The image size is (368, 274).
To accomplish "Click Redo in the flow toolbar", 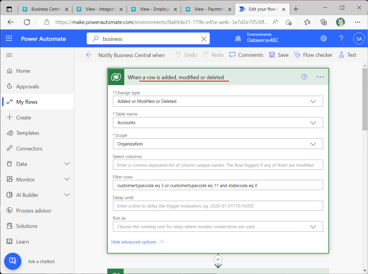I will 213,55.
